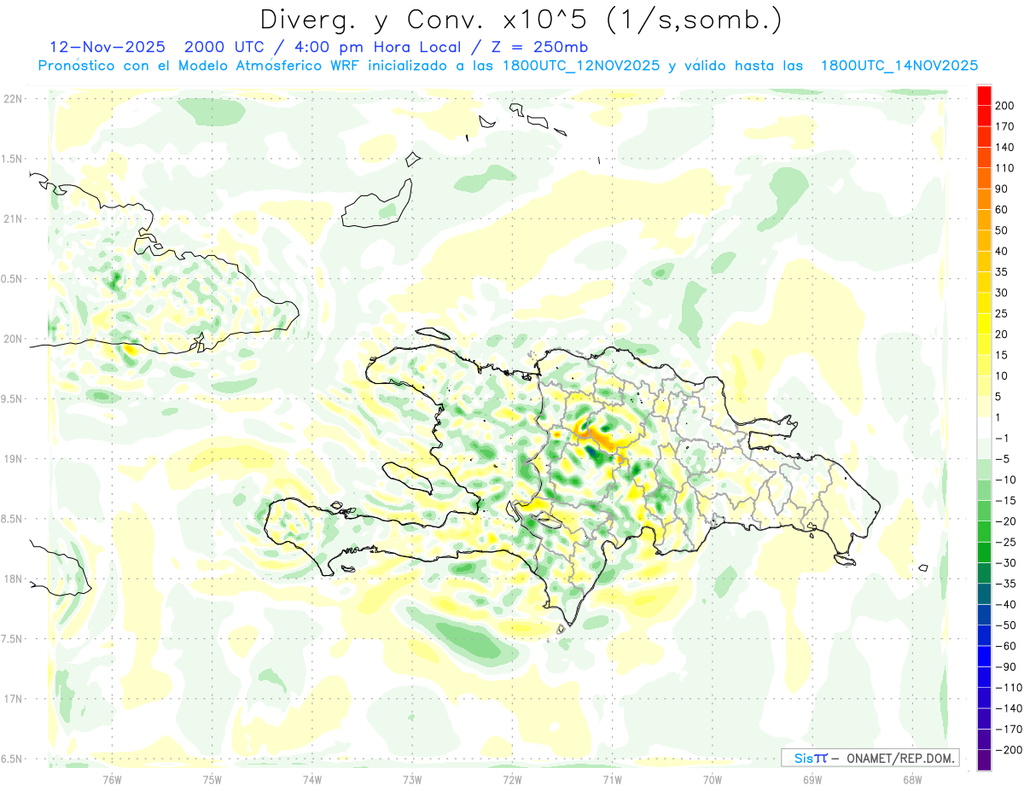Viewport: 1024px width, 791px height.
Task: Click the colorbar value '-110'
Action: pos(1009,688)
